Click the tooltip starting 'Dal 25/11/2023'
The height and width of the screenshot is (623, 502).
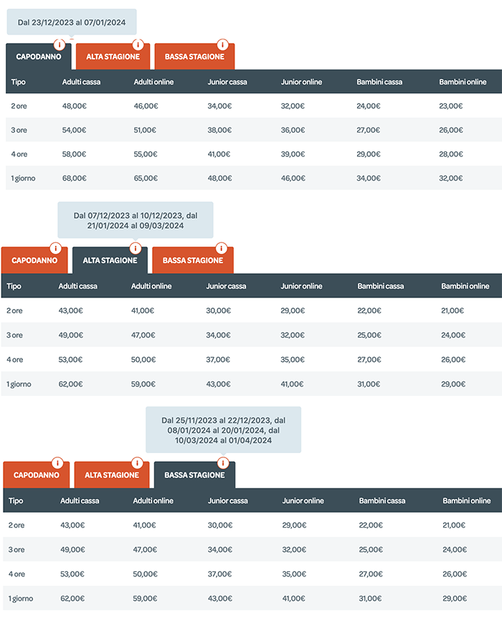pos(223,430)
